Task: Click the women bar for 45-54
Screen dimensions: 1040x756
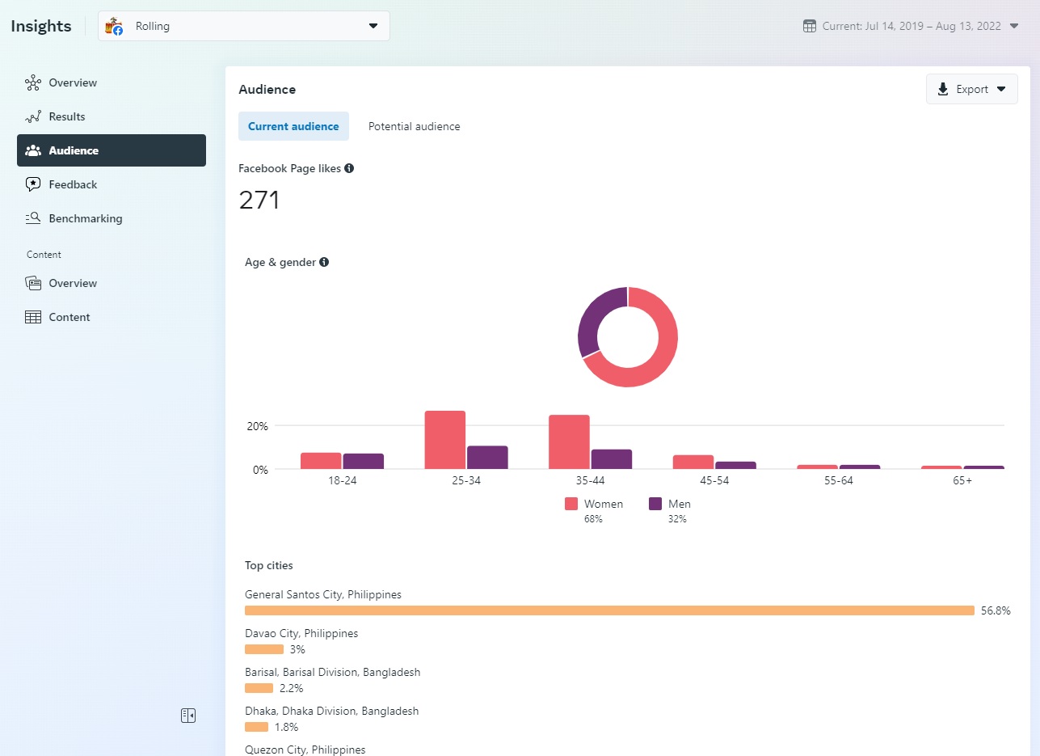Action: click(x=693, y=462)
